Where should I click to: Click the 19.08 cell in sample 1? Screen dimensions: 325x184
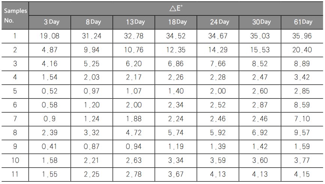point(50,36)
